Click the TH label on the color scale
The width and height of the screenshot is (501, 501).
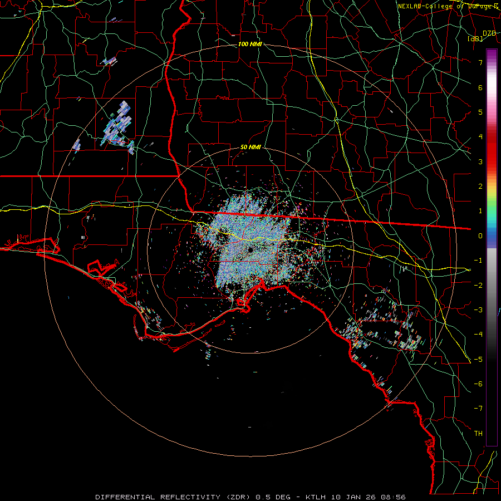tap(478, 434)
